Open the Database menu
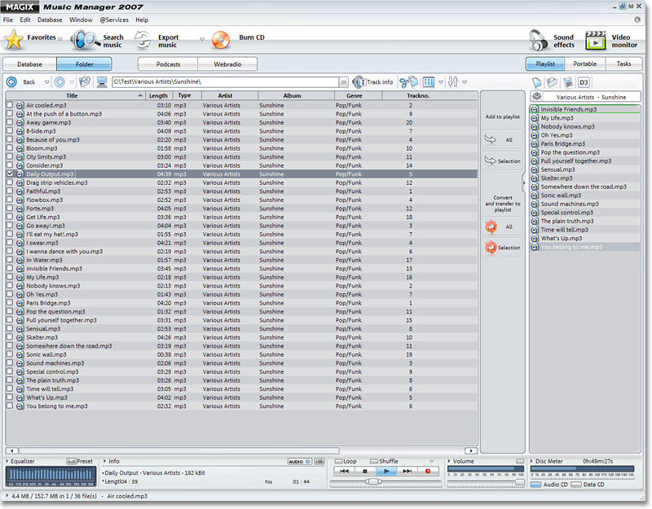The height and width of the screenshot is (509, 652). (50, 20)
